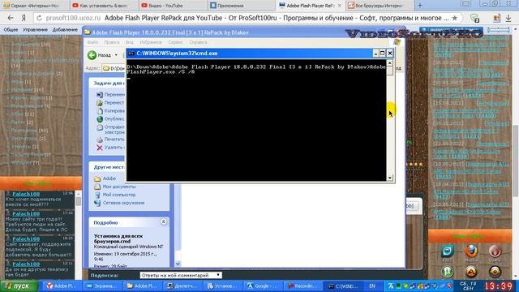Click the Yandex Я home button
This screenshot has height=292, width=519.
click(24, 18)
